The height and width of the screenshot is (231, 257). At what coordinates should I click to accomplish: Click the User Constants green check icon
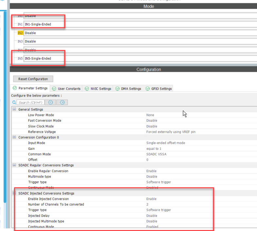coord(54,89)
